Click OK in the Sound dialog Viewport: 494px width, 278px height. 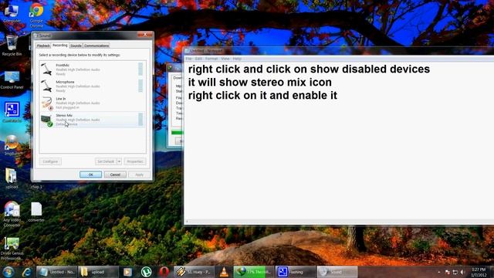91,175
